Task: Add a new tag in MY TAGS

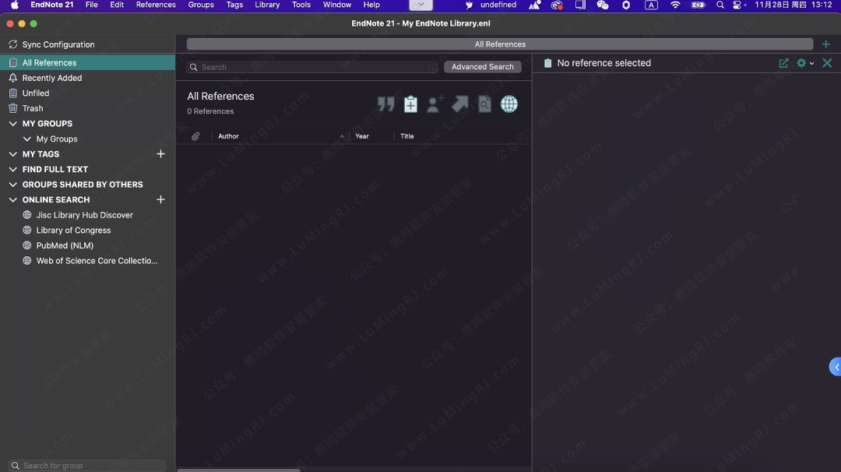Action: coord(161,154)
